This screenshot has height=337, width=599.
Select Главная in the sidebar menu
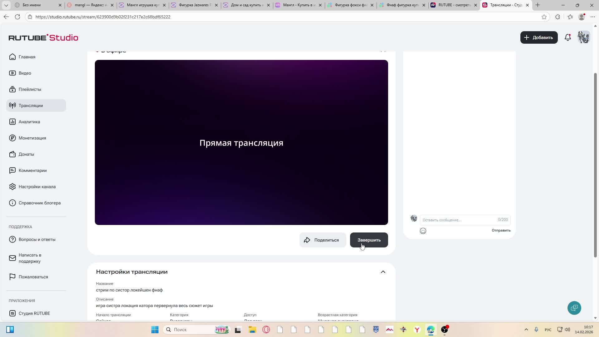(x=27, y=57)
